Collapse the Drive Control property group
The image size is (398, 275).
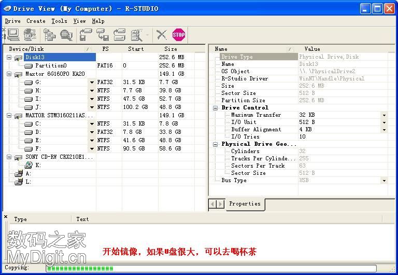(x=215, y=108)
